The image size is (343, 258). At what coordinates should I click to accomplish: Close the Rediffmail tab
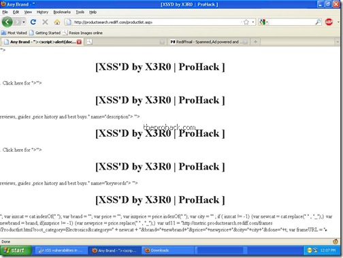pyautogui.click(x=245, y=42)
